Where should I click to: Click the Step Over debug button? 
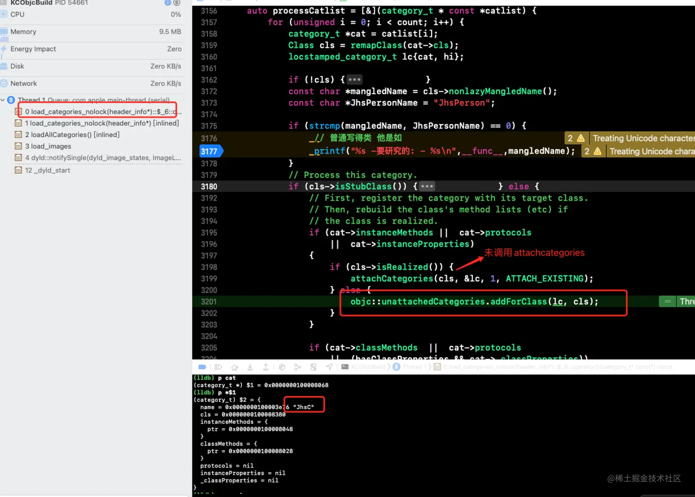pos(234,367)
